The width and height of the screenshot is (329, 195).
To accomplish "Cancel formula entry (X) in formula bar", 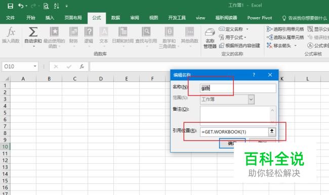I will 56,67.
